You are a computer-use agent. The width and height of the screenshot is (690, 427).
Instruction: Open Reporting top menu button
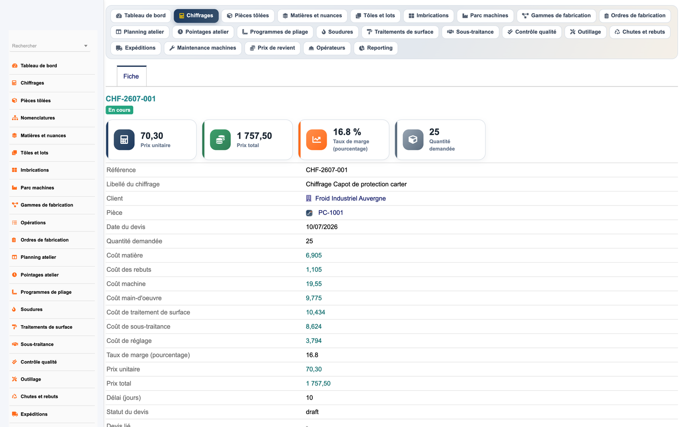376,48
